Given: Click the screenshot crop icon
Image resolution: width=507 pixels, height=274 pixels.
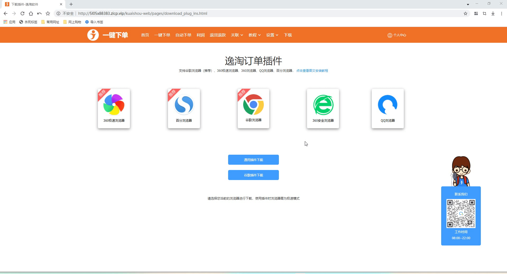Looking at the screenshot, I should pos(485,13).
